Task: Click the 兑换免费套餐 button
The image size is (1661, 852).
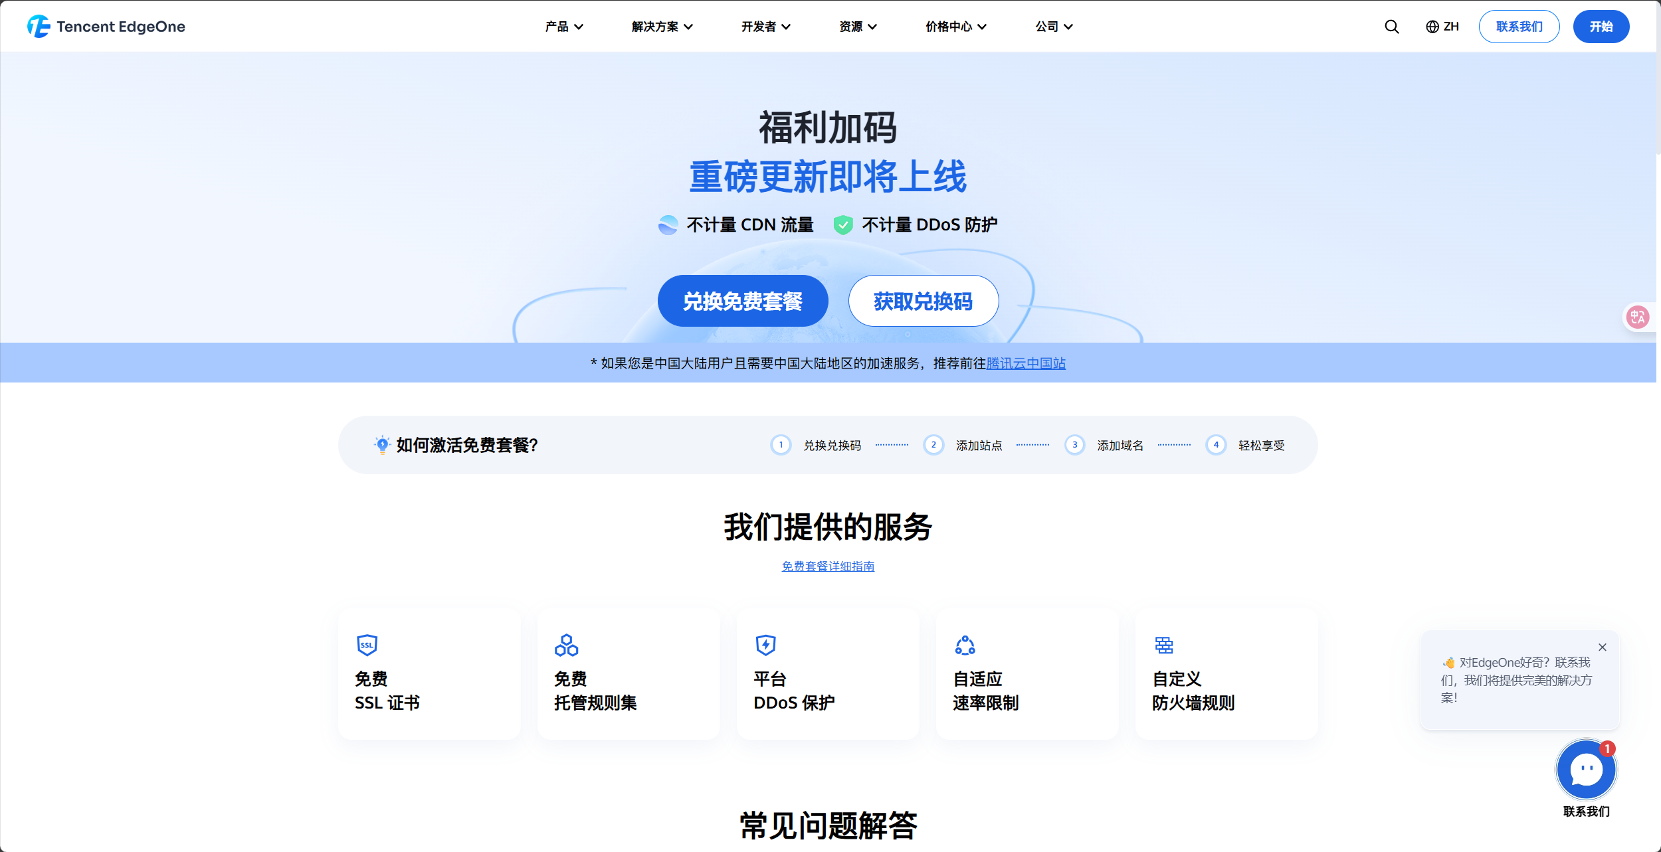Action: tap(742, 301)
